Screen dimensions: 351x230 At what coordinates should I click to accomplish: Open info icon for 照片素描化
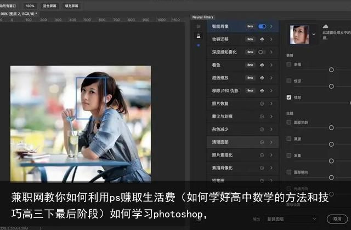point(262,155)
